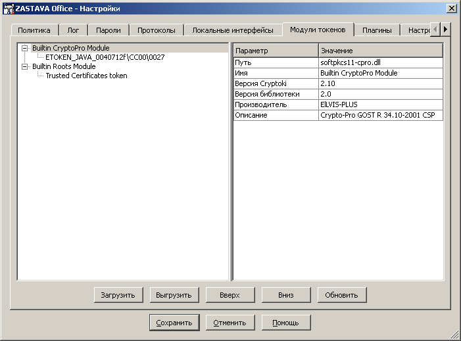This screenshot has height=341, width=461.
Task: Select the ETOKEN_JAVA_0040712f token item
Action: click(105, 57)
